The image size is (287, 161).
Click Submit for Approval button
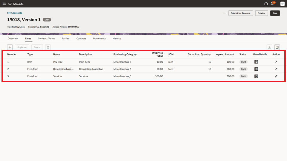point(240,13)
